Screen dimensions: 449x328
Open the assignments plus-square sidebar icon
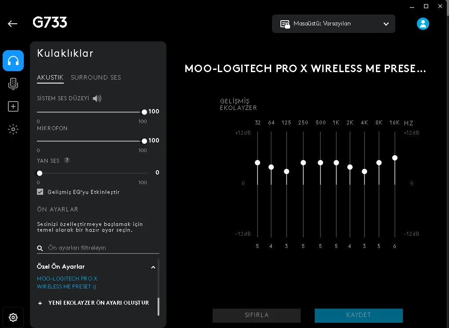(x=13, y=106)
